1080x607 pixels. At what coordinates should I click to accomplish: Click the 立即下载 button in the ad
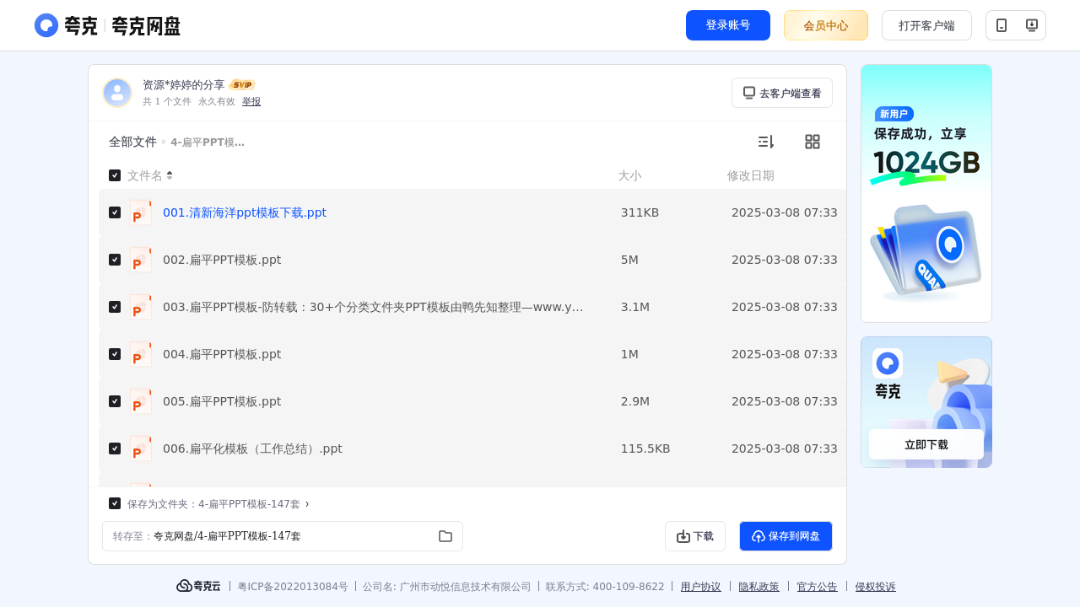[926, 444]
